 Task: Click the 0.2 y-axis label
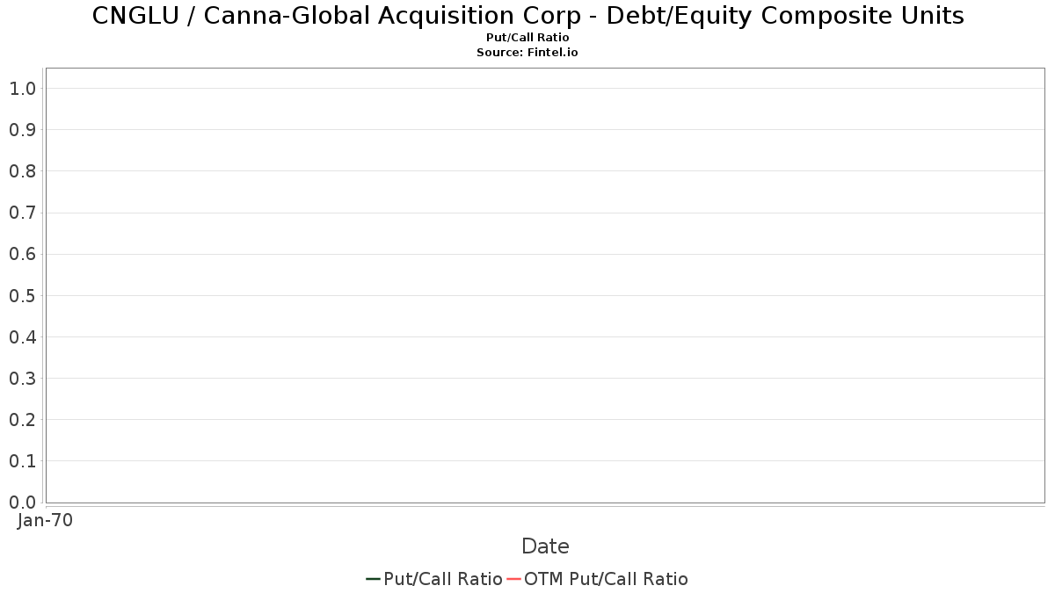click(x=22, y=420)
